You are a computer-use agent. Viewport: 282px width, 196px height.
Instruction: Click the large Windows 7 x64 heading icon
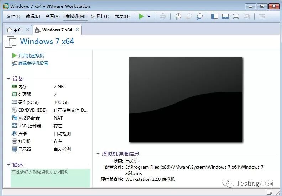11,42
